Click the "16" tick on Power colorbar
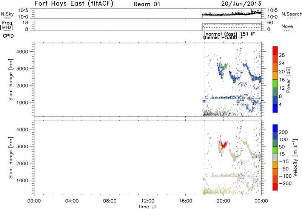This screenshot has width=302, height=209. click(x=282, y=80)
